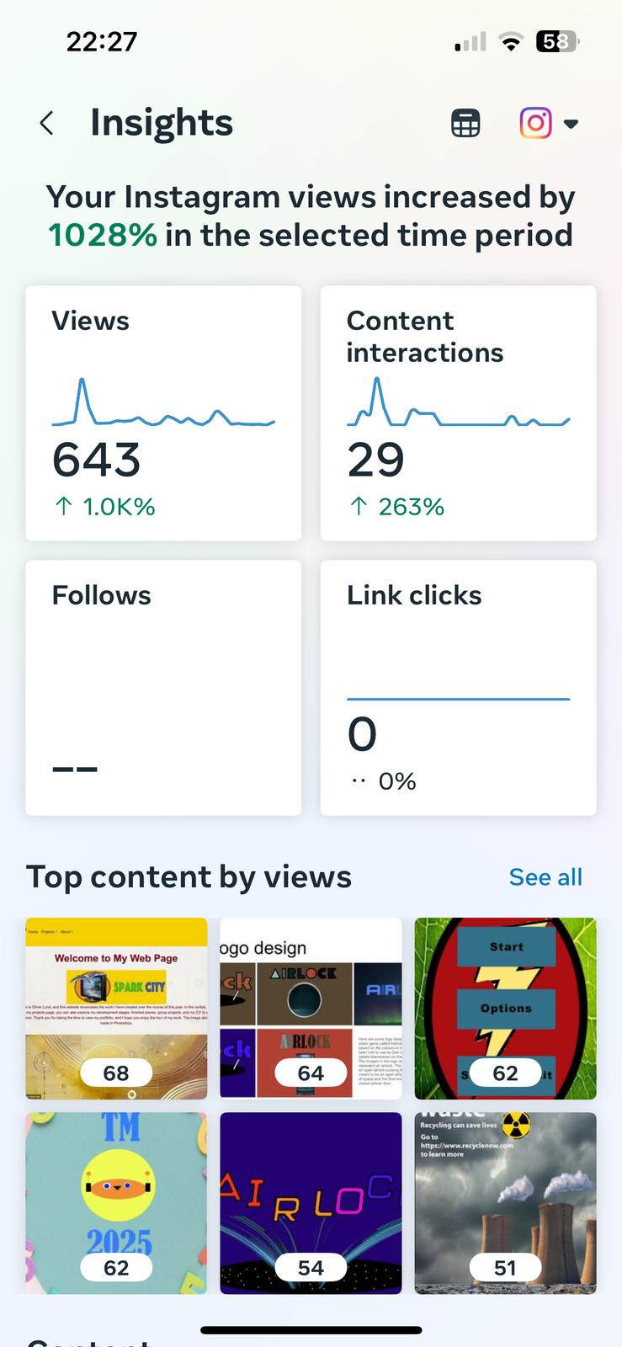Expand the platform selector dropdown arrow
The width and height of the screenshot is (622, 1347).
pyautogui.click(x=571, y=124)
